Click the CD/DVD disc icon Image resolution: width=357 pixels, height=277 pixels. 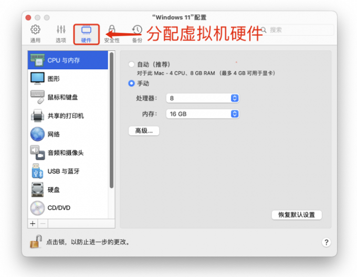37,208
